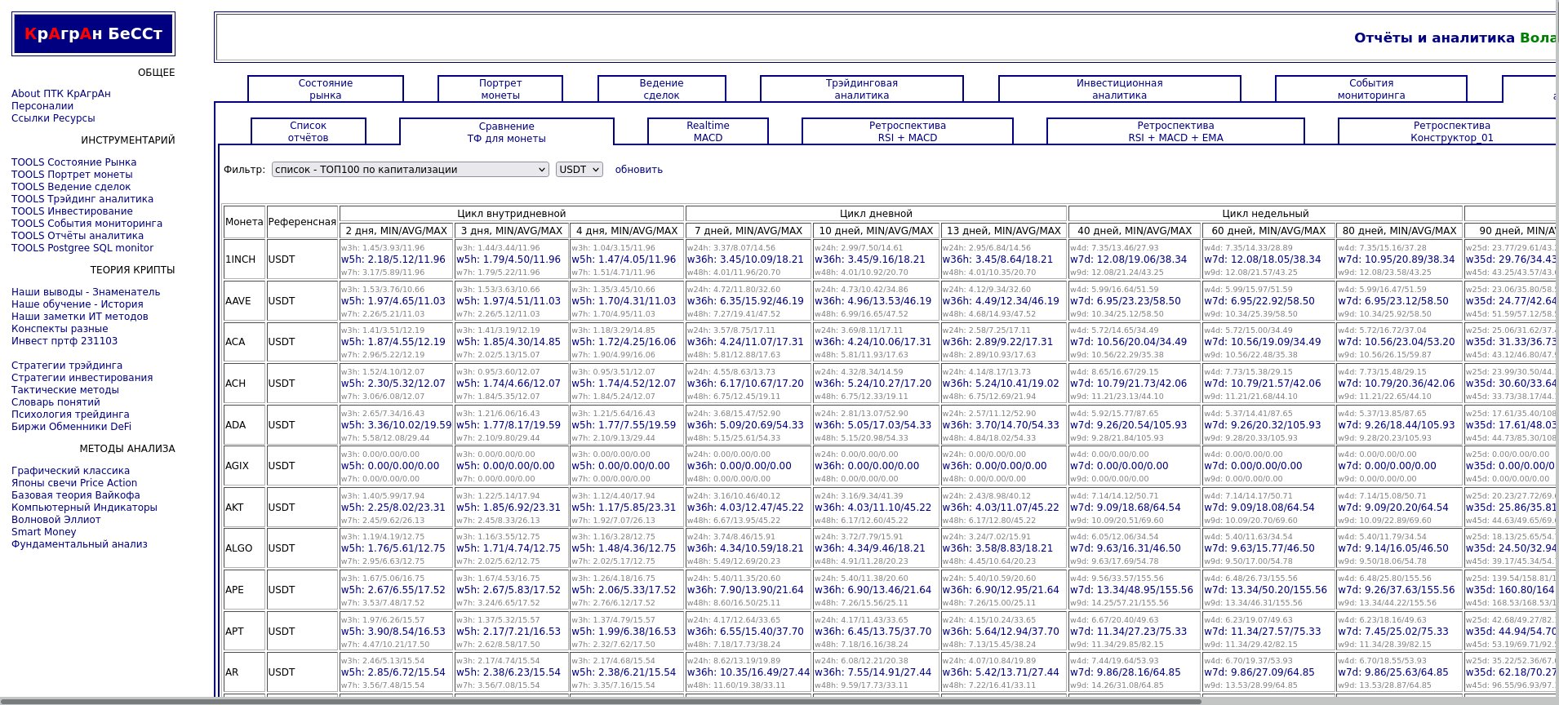Viewport: 1559px width, 705px height.
Task: Open the capitalization list filter dropdown
Action: pos(410,170)
